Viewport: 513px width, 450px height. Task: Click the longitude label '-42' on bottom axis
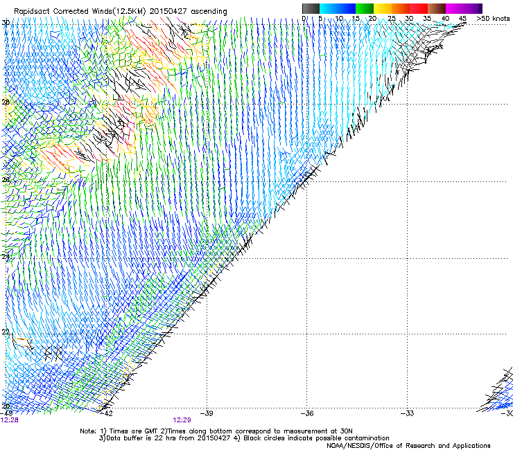106,413
